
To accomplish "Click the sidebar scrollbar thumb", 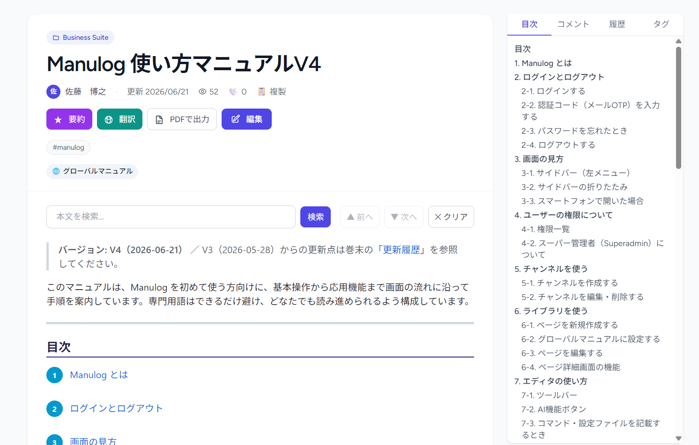I will [x=678, y=108].
